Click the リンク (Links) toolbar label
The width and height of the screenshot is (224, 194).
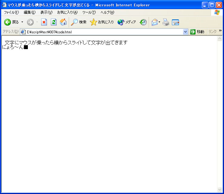[x=212, y=32]
